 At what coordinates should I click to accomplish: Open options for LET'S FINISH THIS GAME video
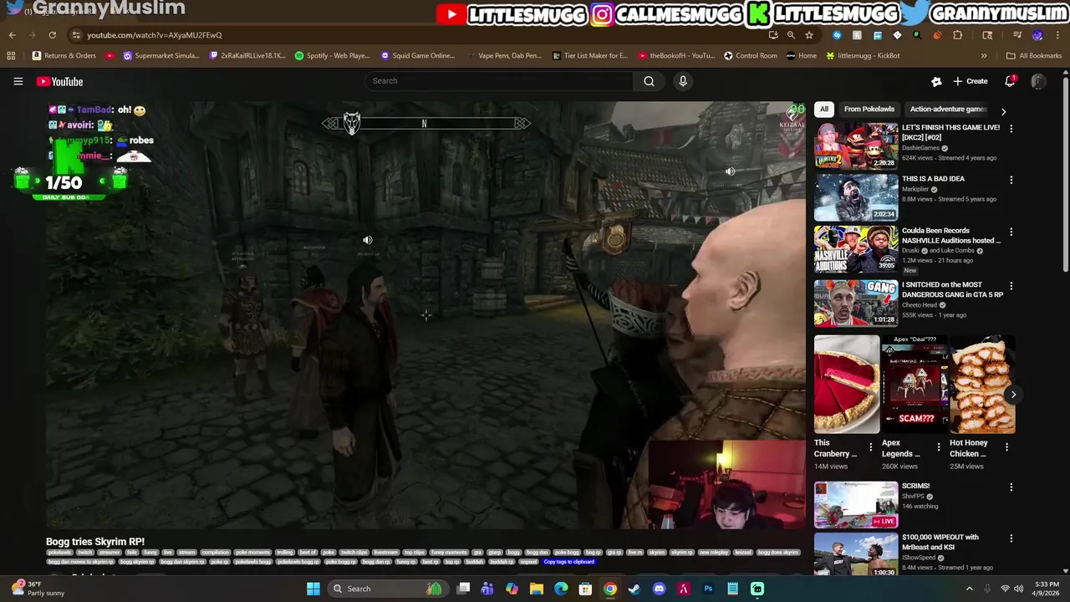[1011, 129]
